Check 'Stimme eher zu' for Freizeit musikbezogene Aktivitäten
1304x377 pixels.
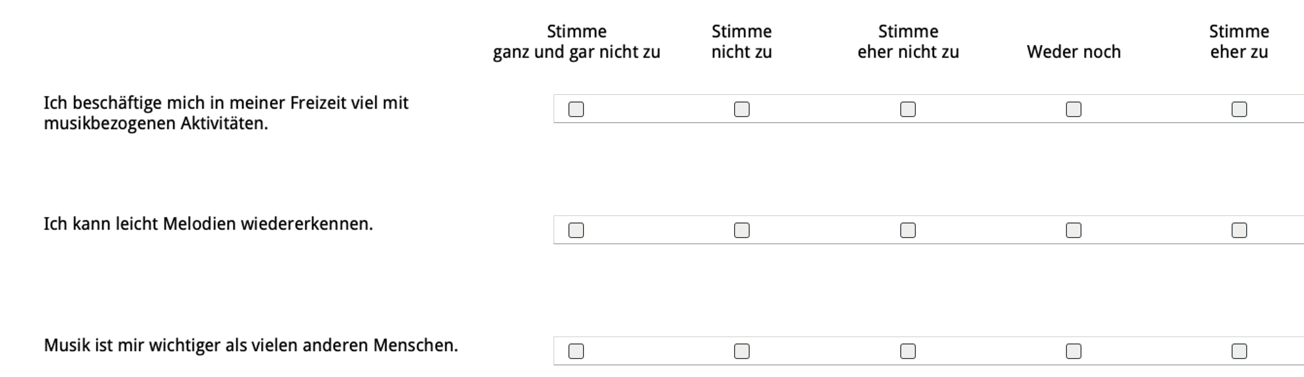coord(1239,109)
